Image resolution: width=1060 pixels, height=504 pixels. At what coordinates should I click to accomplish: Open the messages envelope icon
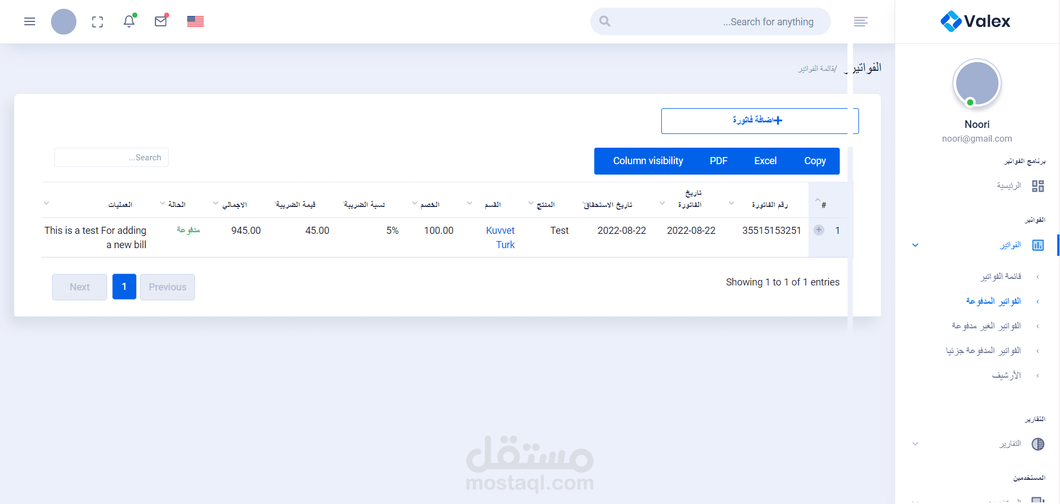point(161,21)
